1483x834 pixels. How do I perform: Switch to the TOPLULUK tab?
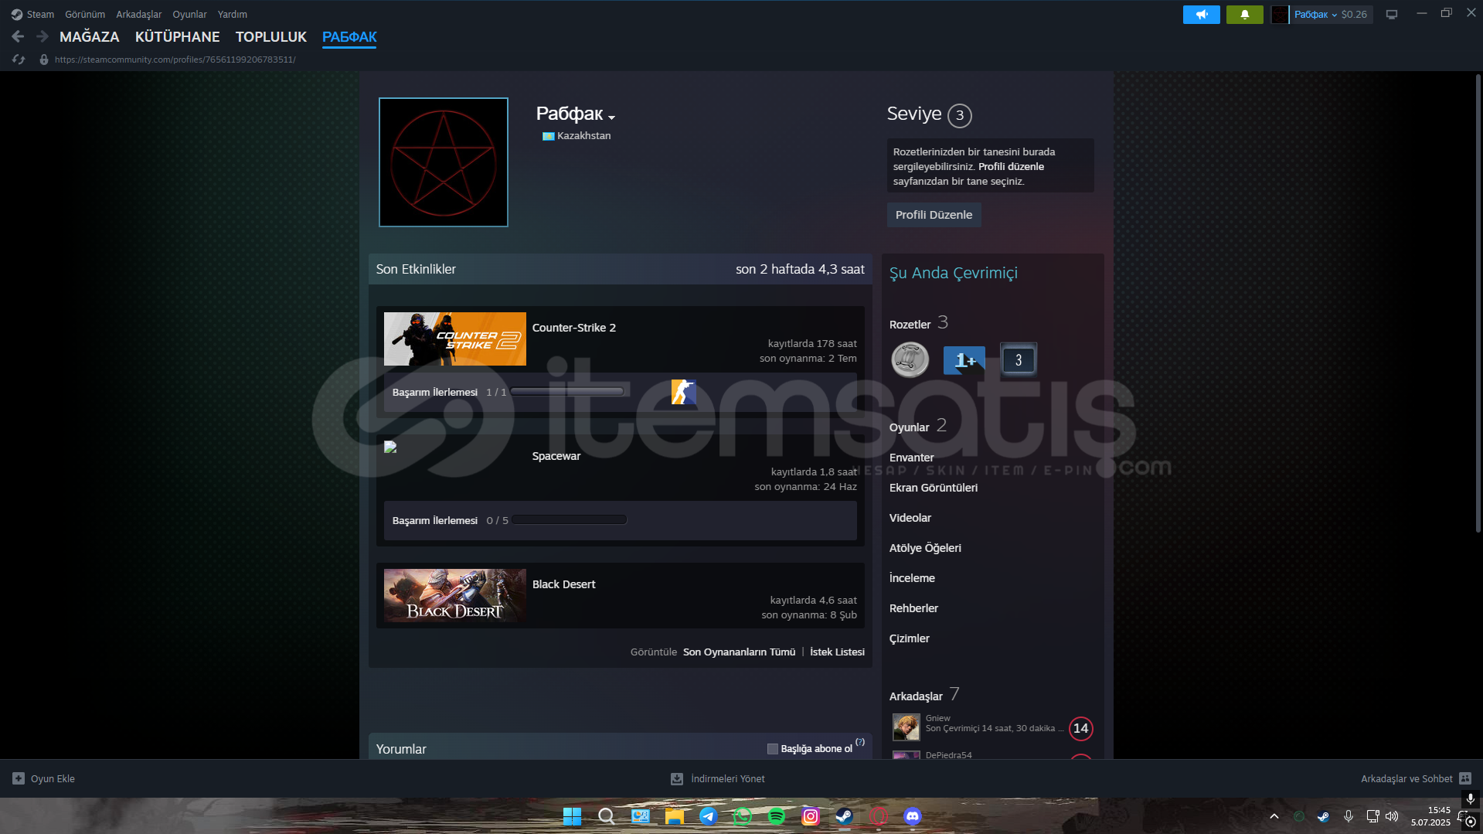point(271,36)
